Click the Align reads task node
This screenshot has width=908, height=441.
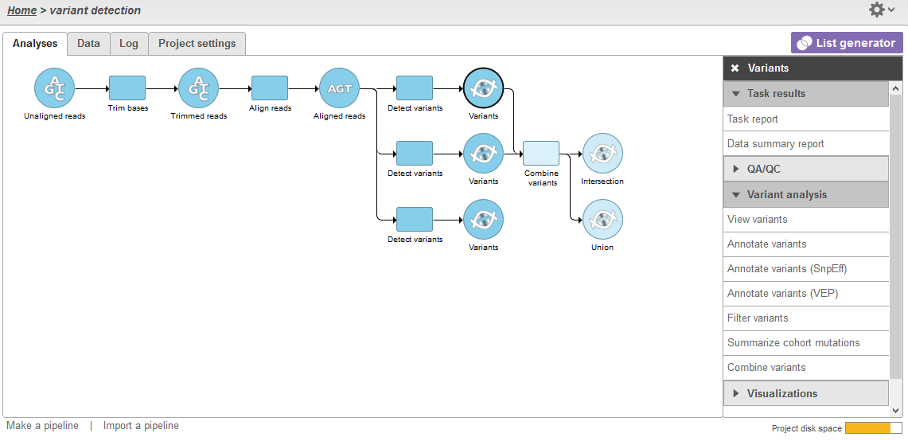(270, 88)
